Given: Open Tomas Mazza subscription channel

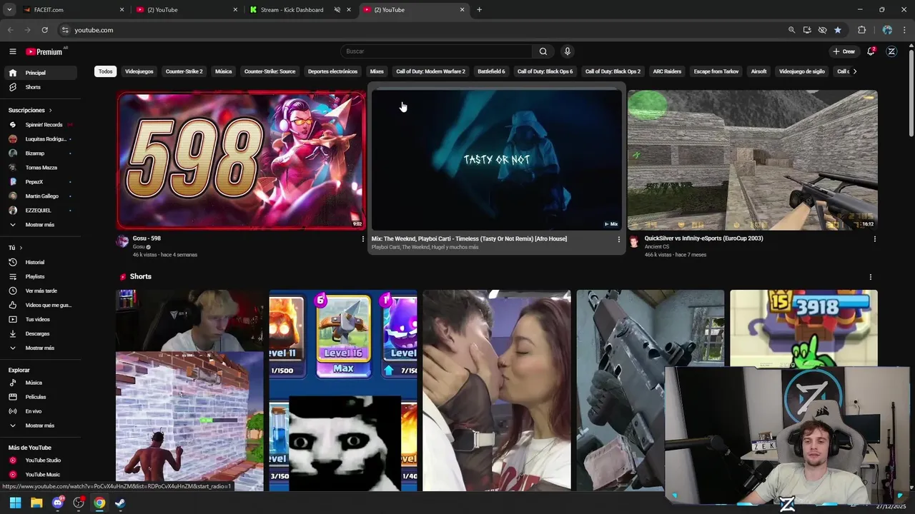Looking at the screenshot, I should click(39, 168).
